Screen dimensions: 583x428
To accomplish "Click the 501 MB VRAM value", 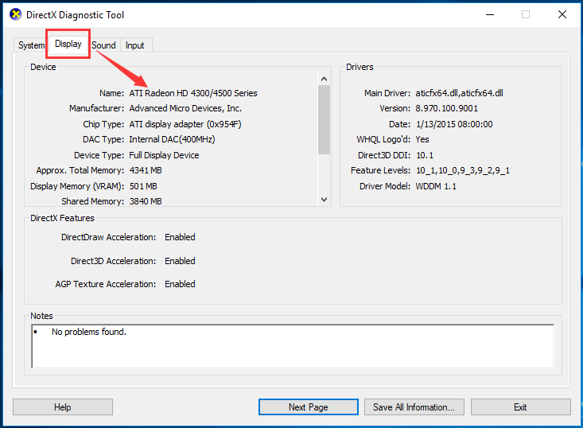I will click(143, 186).
